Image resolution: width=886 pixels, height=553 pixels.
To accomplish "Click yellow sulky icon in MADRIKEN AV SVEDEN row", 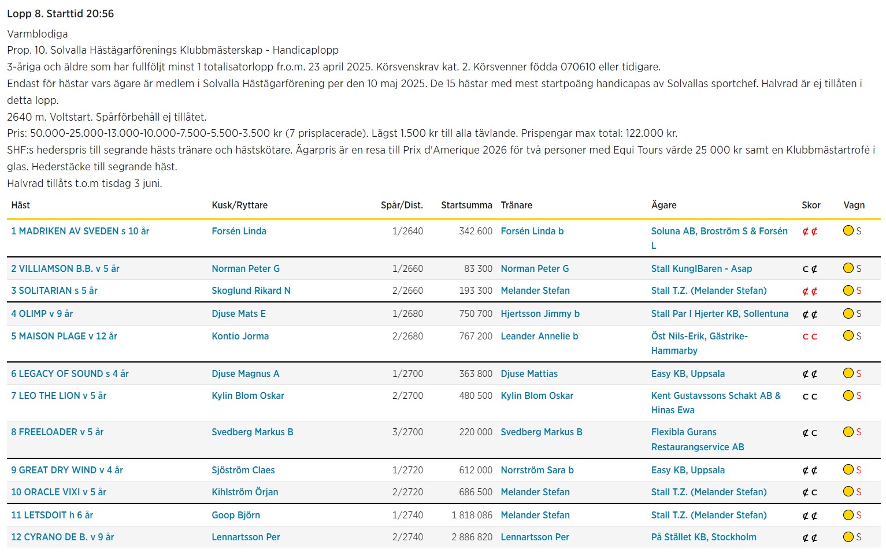I will click(x=848, y=230).
